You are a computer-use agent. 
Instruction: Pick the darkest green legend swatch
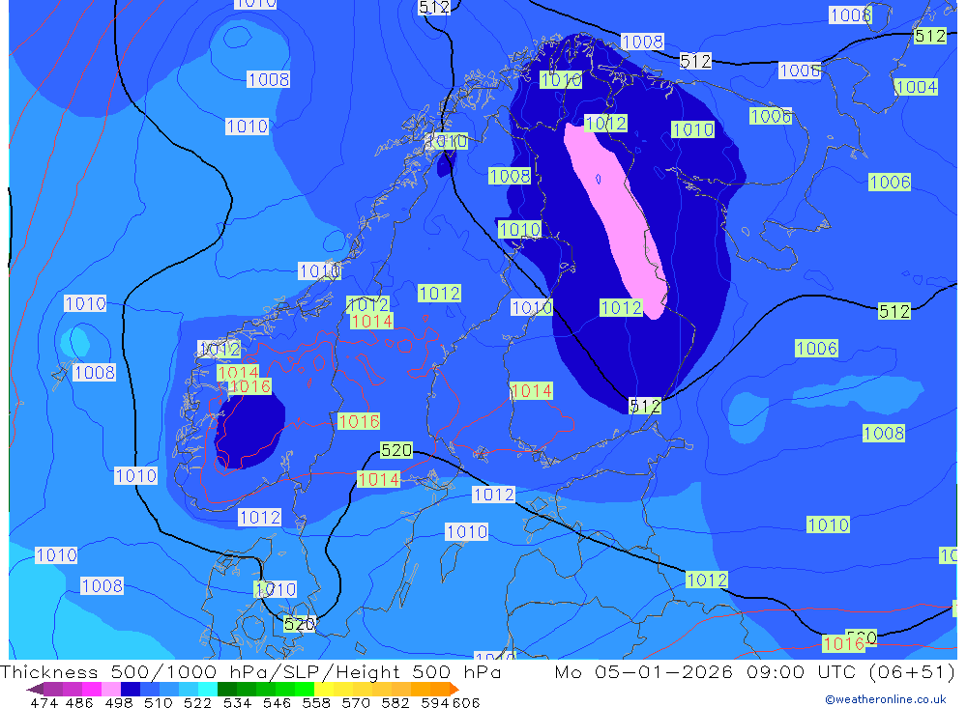pos(227,689)
